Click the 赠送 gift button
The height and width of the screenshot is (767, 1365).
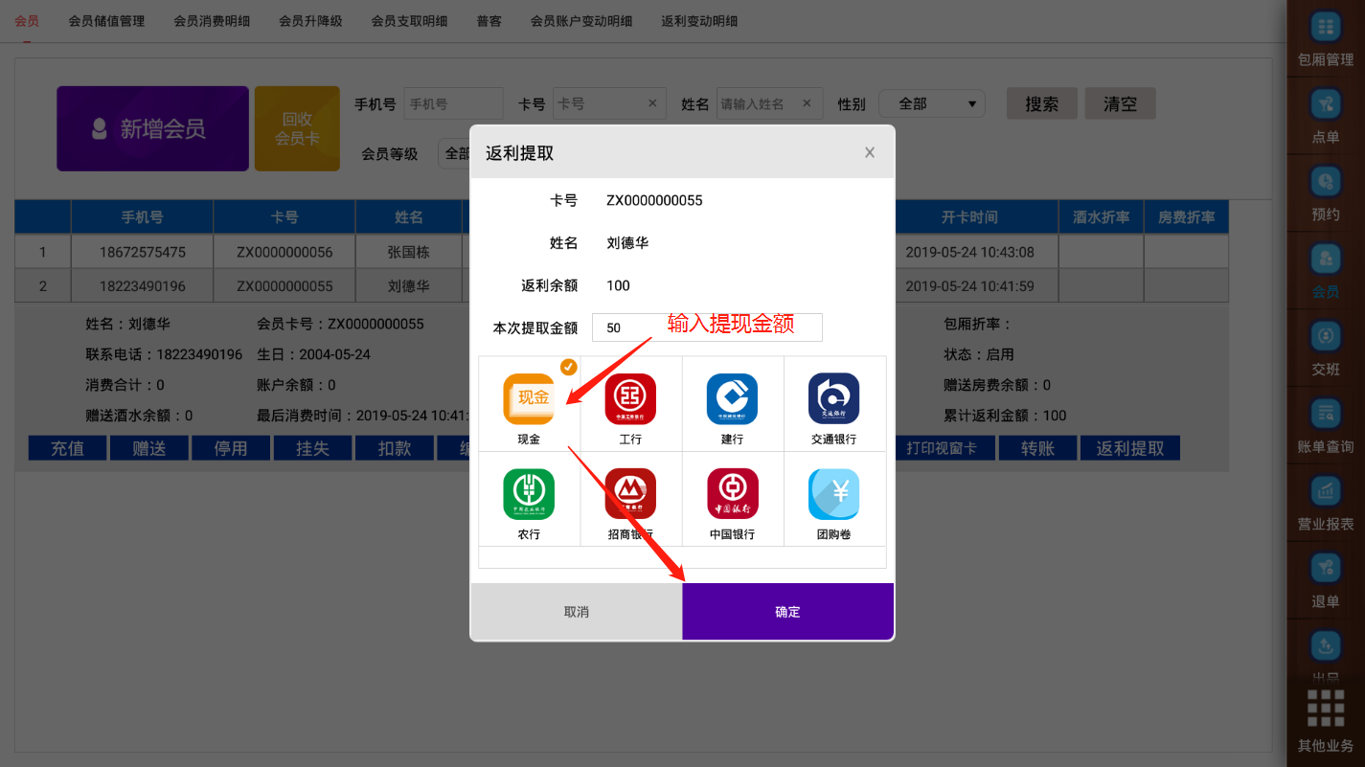click(149, 448)
